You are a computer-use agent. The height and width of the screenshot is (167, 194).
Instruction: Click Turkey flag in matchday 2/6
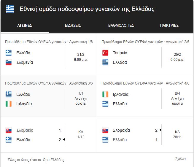(x=105, y=53)
